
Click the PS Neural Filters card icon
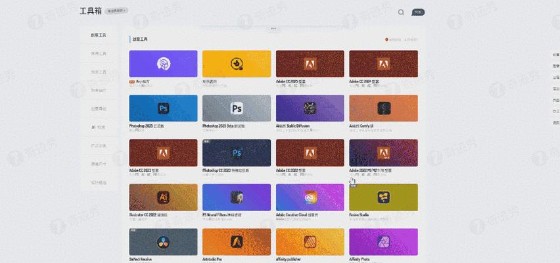[237, 197]
